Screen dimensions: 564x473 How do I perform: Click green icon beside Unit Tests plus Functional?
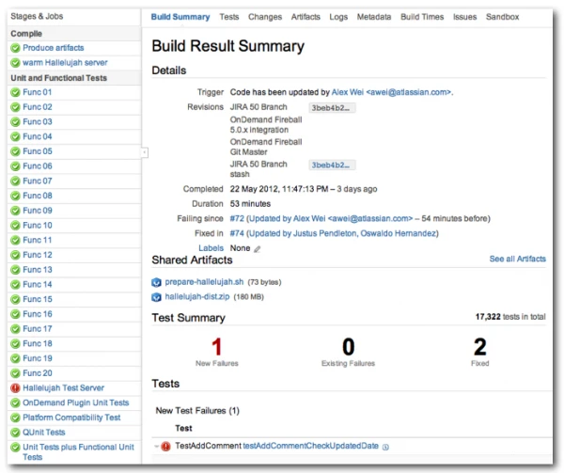[x=15, y=448]
